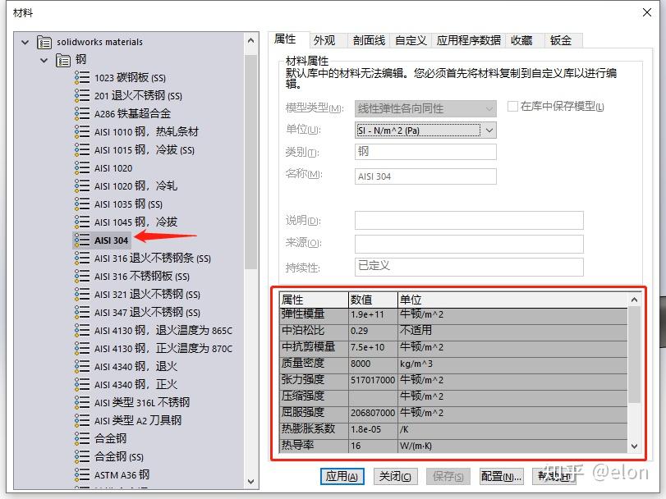The image size is (666, 499).
Task: Click the 应用 button
Action: (341, 475)
